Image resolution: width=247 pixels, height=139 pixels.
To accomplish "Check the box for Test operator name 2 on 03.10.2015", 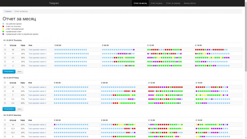I will coord(5,124).
